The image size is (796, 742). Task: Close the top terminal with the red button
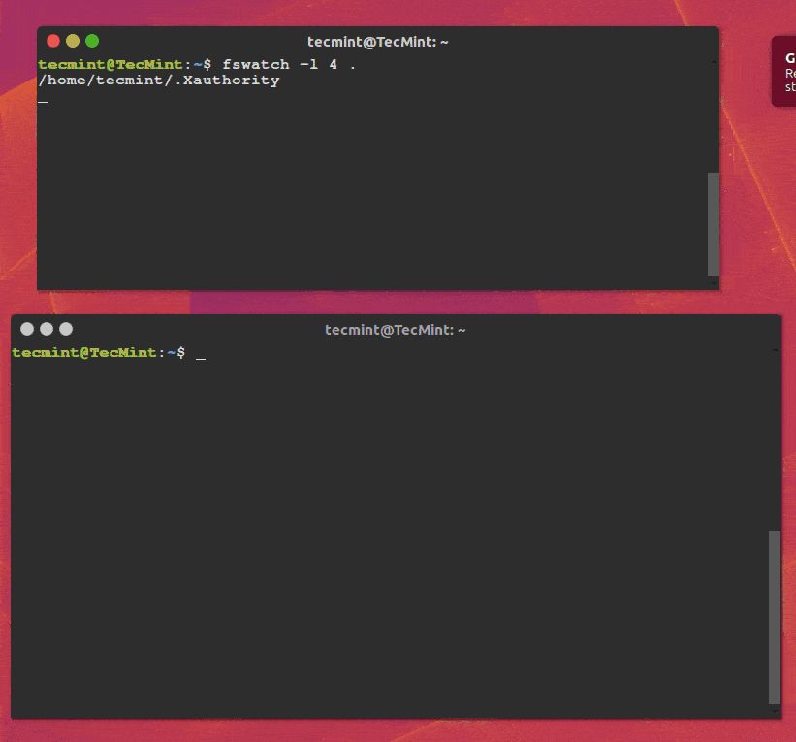coord(53,41)
